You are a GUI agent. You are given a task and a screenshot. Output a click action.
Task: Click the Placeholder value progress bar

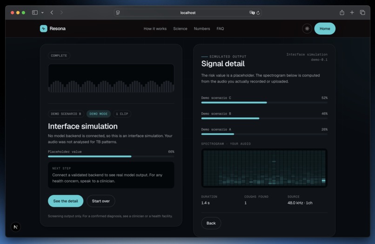[x=111, y=156]
